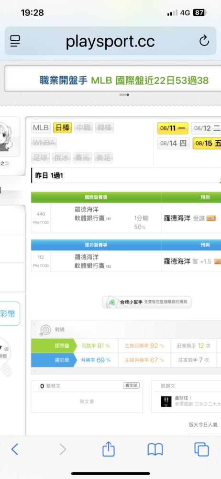Tap the 羅德海洋 受讓 prediction

pyautogui.click(x=184, y=218)
